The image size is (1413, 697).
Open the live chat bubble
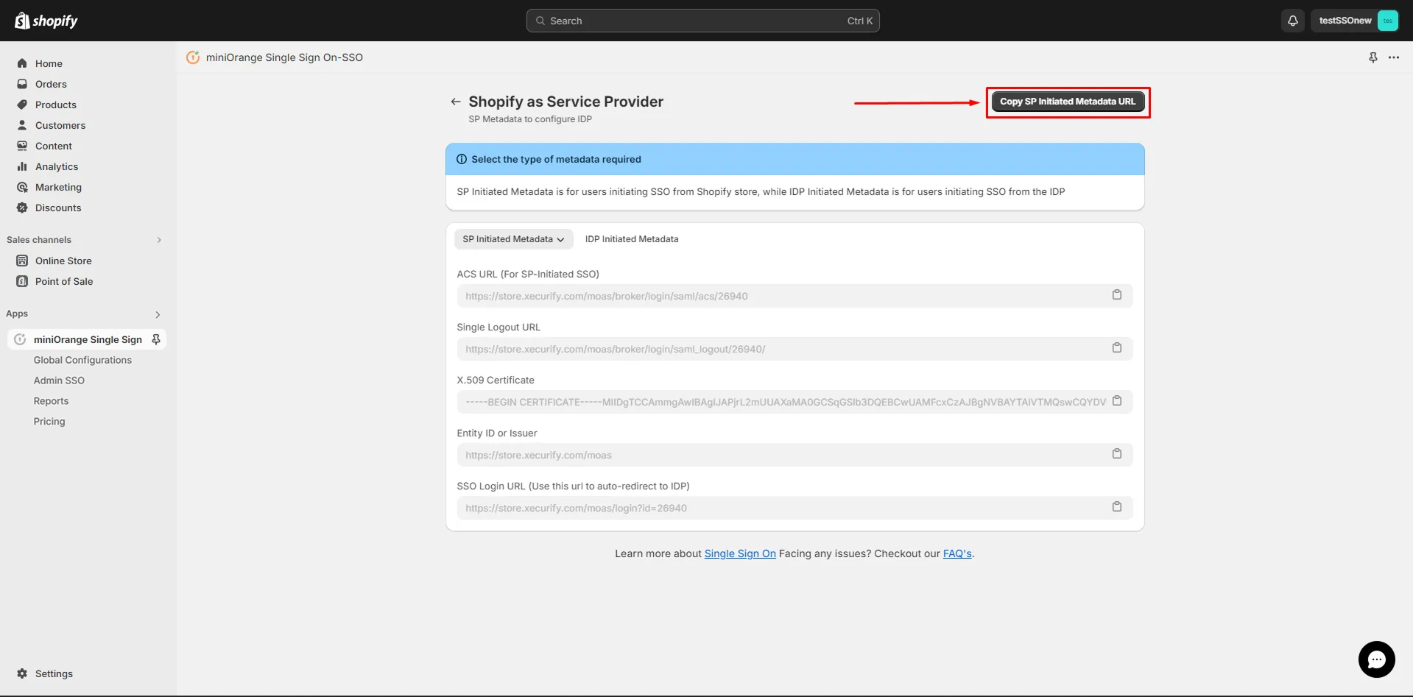point(1375,659)
